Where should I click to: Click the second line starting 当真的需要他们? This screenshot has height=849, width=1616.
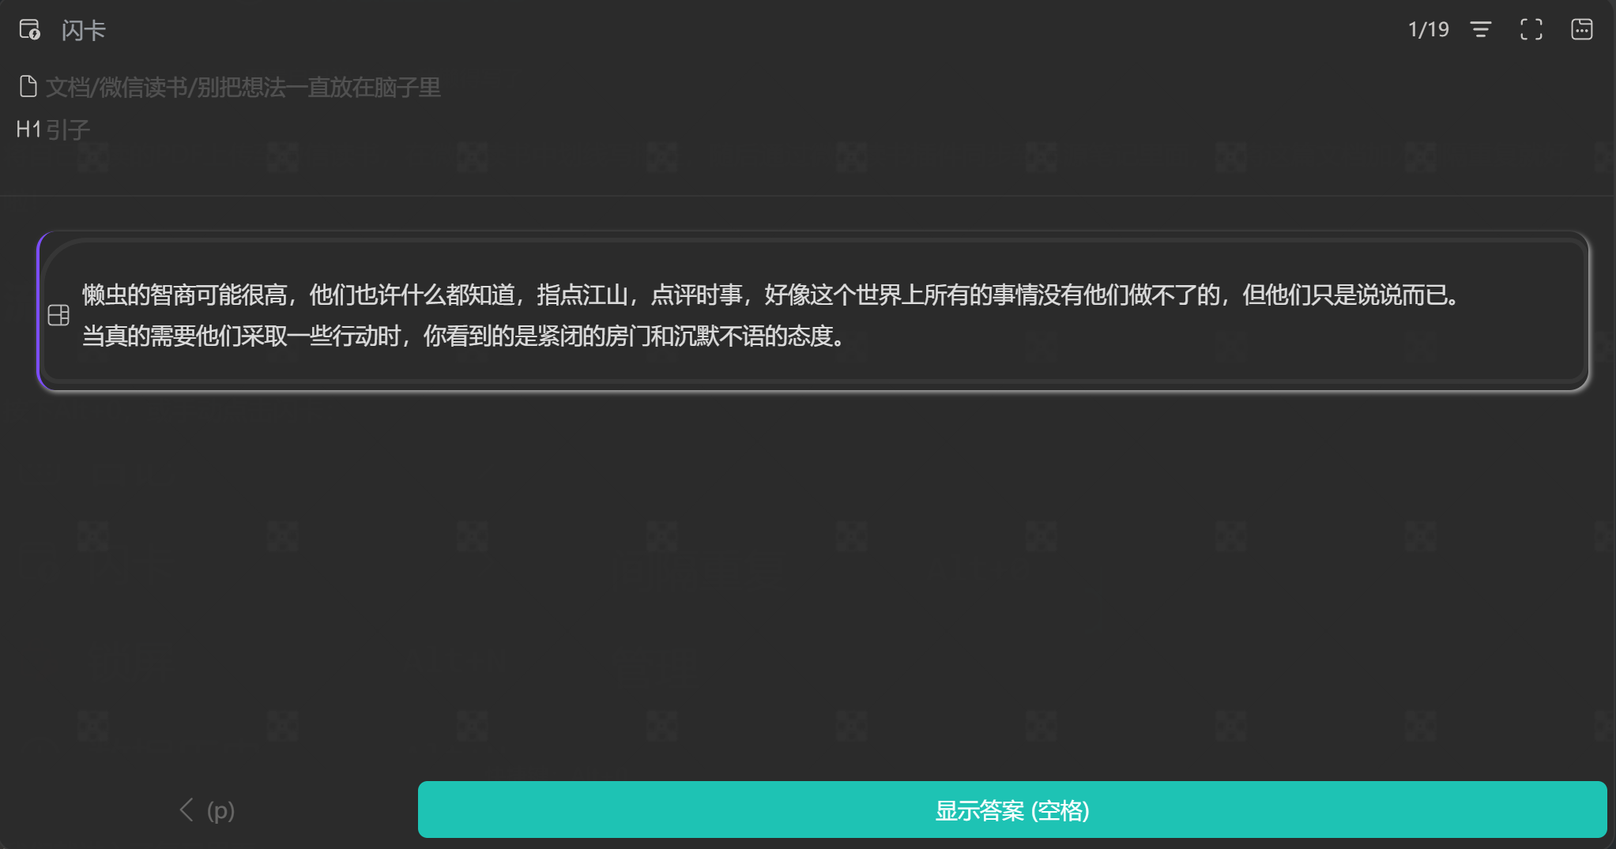tap(464, 336)
